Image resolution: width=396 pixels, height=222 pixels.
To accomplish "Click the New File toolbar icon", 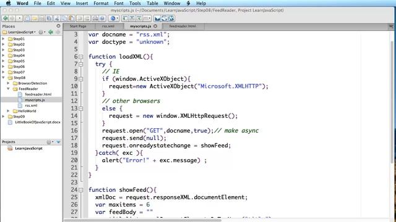I will pos(27,18).
